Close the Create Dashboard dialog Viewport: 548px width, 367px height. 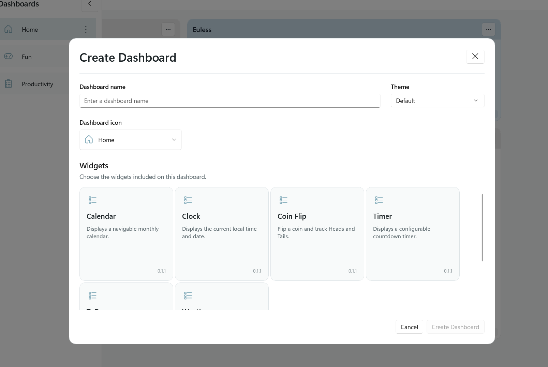coord(475,56)
